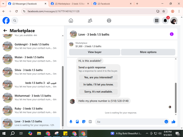Open Ruby conversation
183x137 pixels.
[30, 110]
